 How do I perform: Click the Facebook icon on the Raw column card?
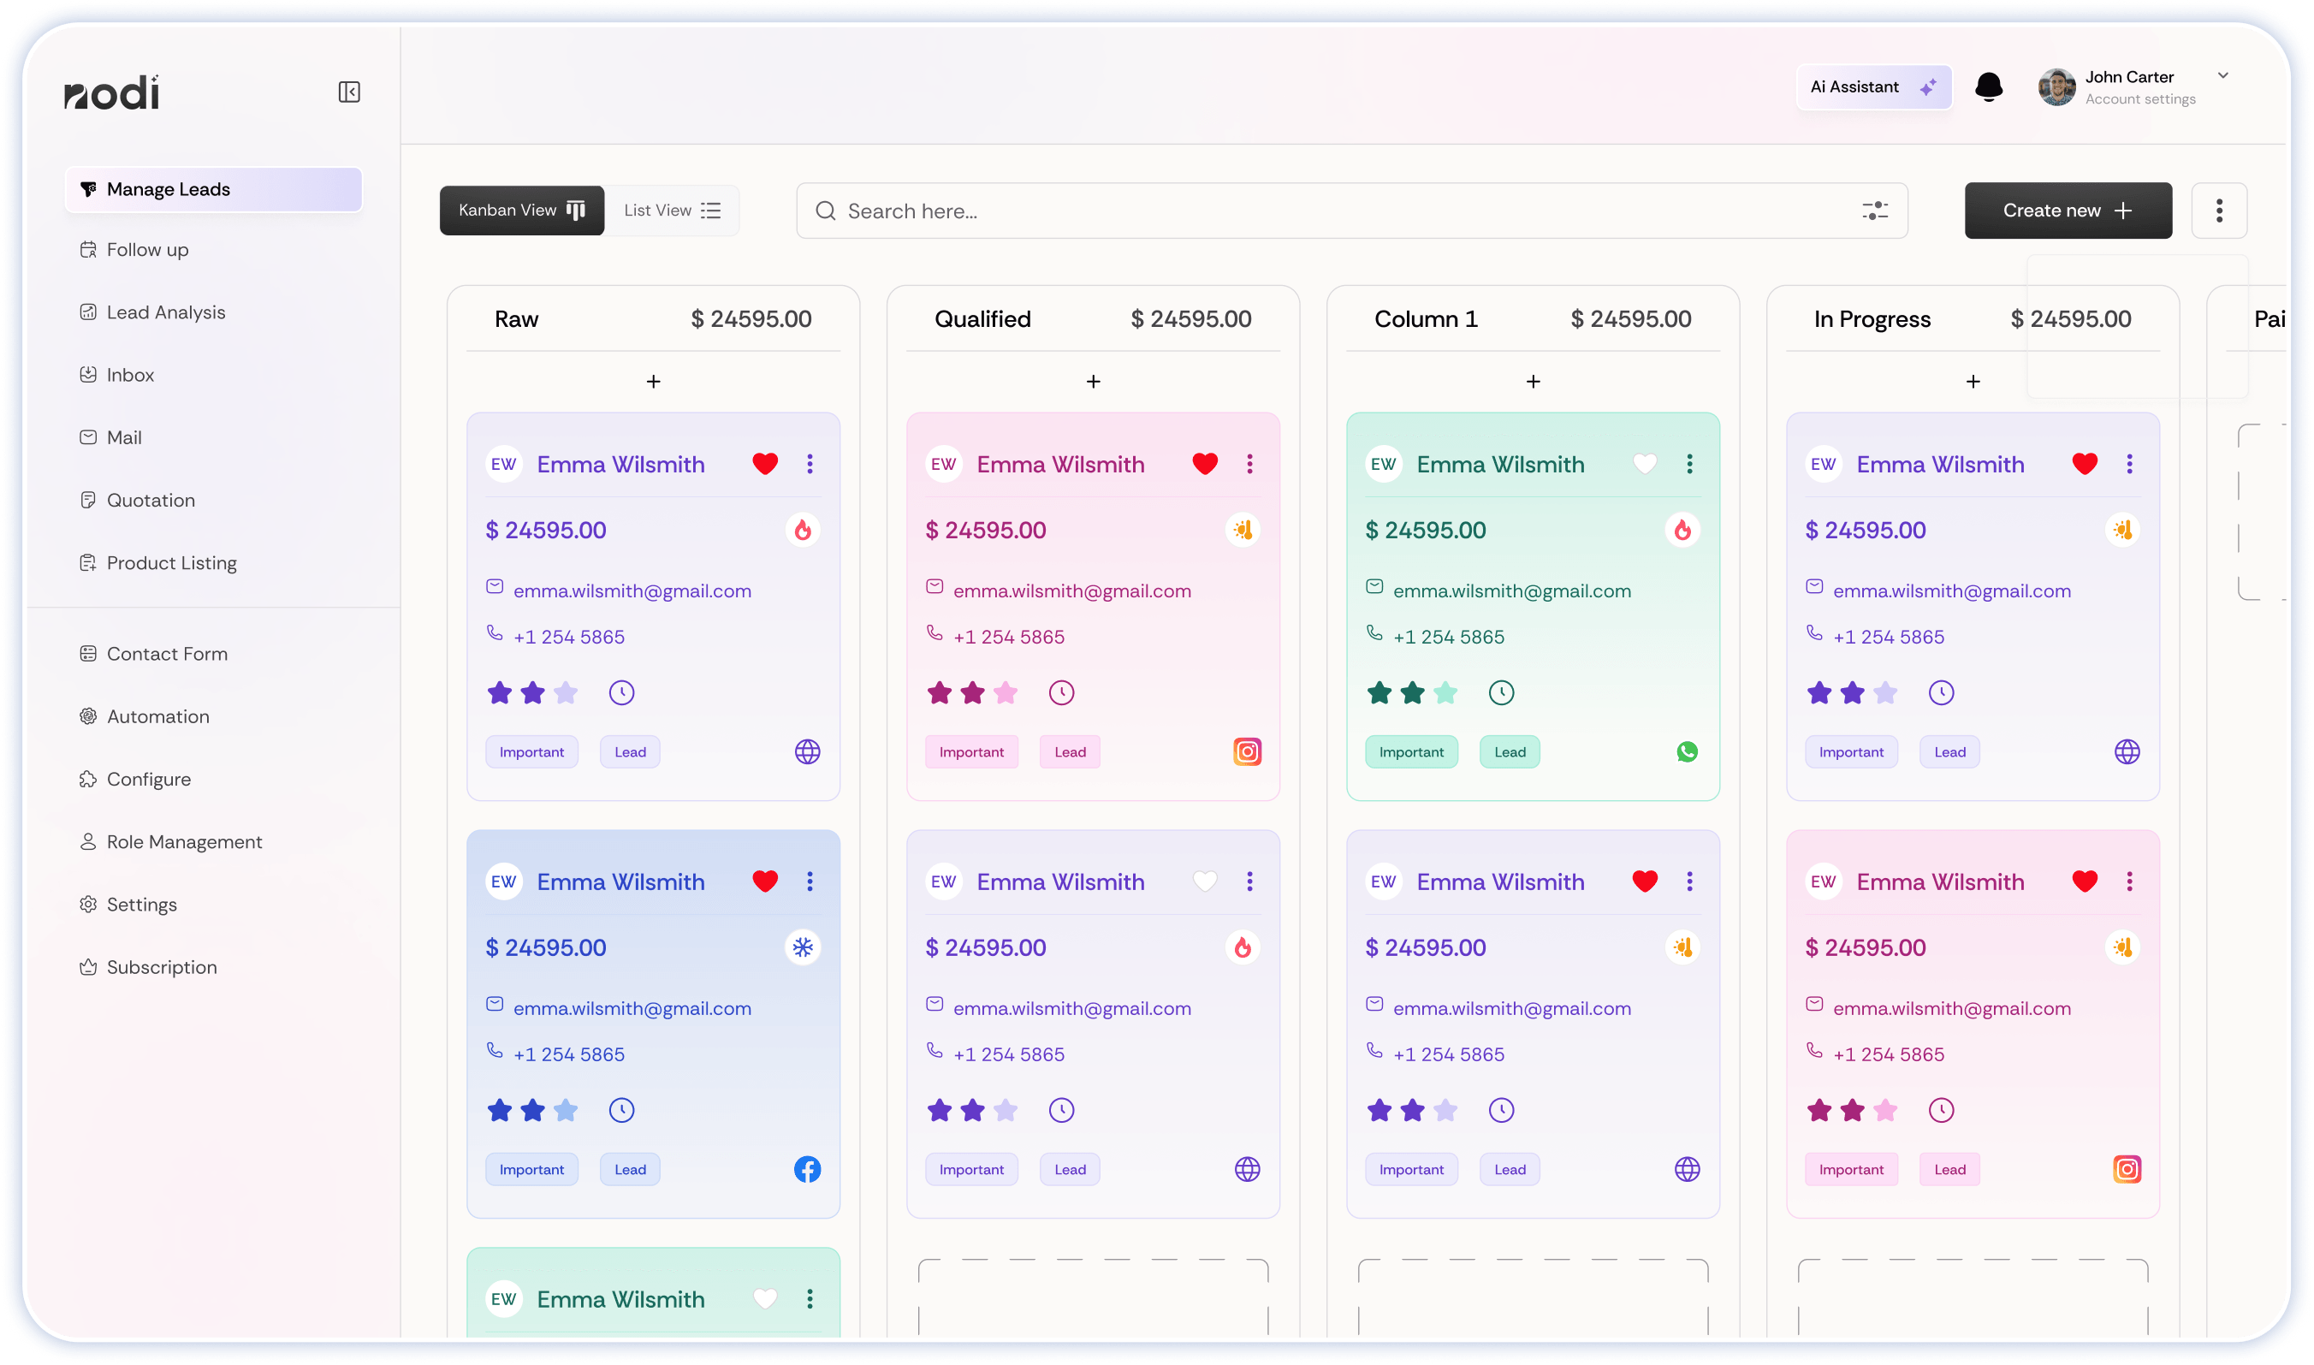pyautogui.click(x=807, y=1169)
